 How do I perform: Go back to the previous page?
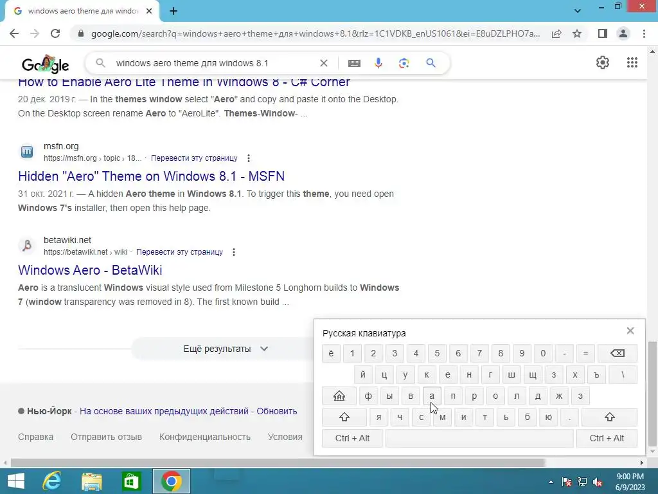click(14, 33)
